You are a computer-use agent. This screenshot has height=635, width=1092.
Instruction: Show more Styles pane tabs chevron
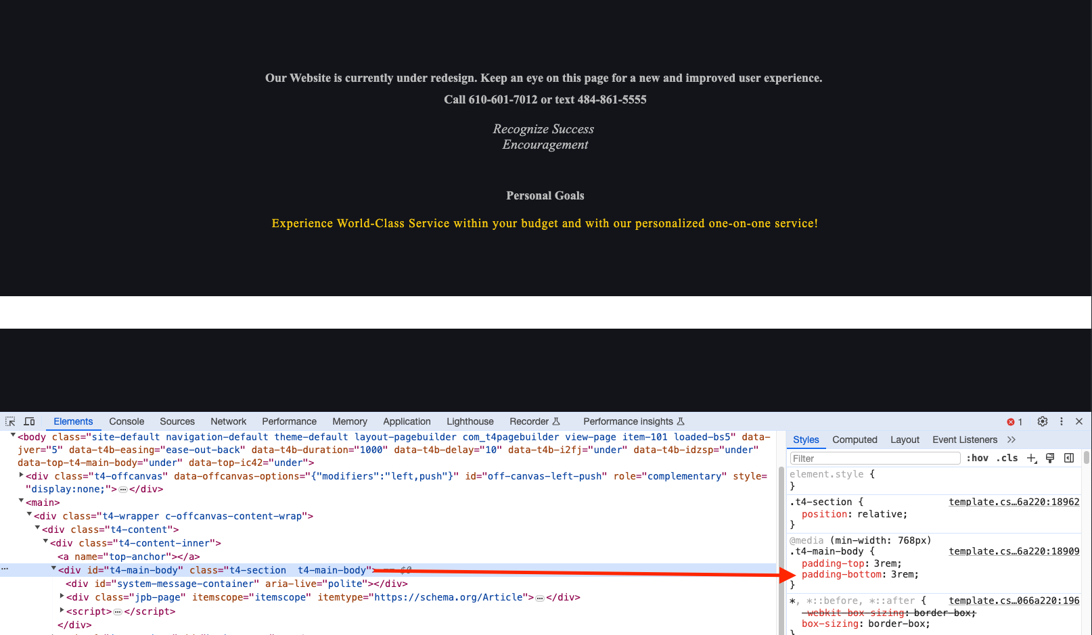(x=1011, y=440)
